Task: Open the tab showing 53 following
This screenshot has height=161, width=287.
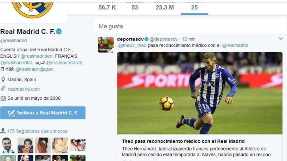Action: 135,7
